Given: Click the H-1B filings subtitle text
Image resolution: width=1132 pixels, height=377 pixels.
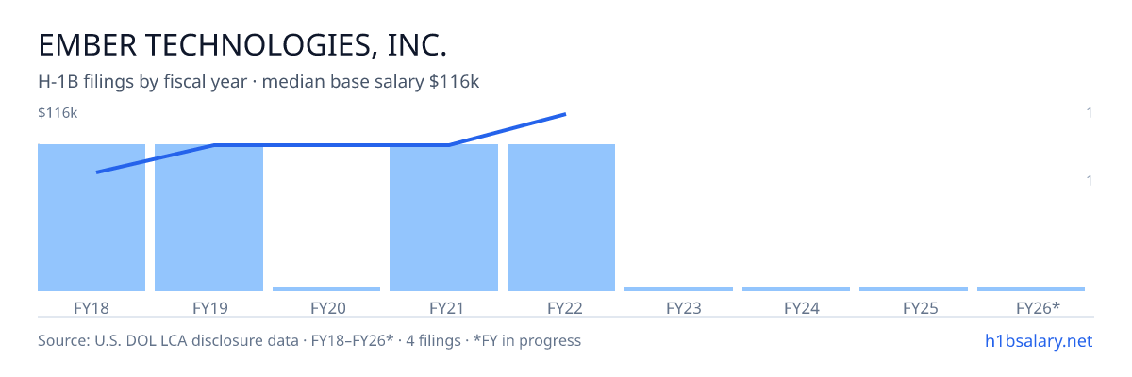Looking at the screenshot, I should click(x=258, y=82).
